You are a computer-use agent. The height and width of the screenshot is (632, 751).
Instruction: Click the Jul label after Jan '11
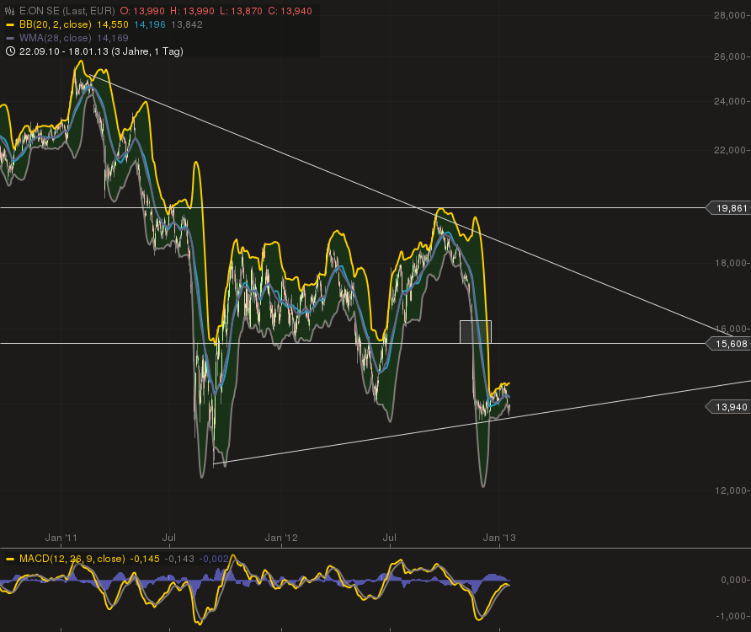tap(169, 537)
